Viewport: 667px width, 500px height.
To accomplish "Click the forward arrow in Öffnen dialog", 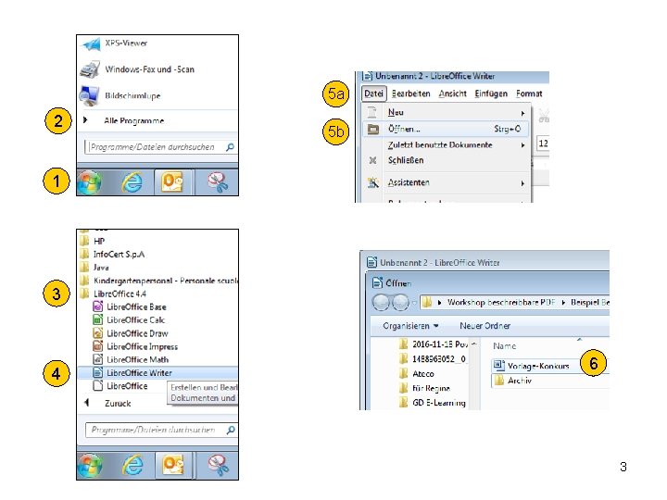I will point(400,302).
